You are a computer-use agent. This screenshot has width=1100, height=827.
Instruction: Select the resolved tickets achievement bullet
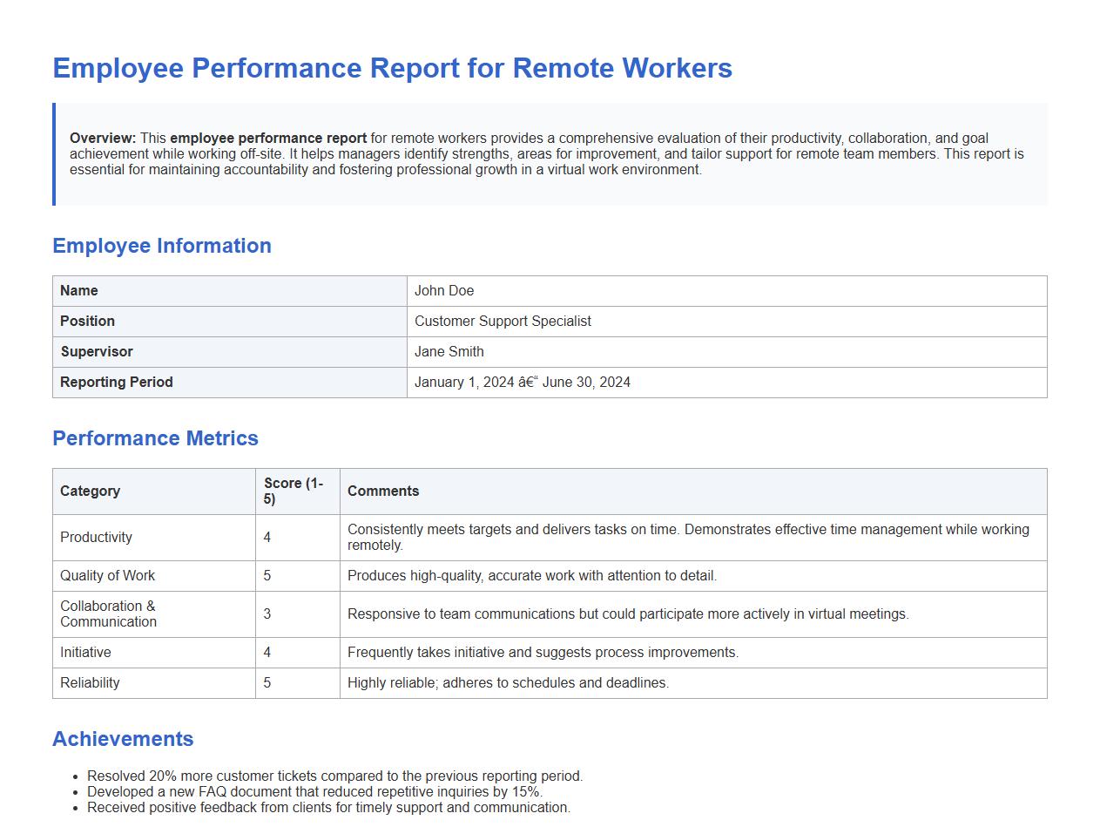[335, 776]
